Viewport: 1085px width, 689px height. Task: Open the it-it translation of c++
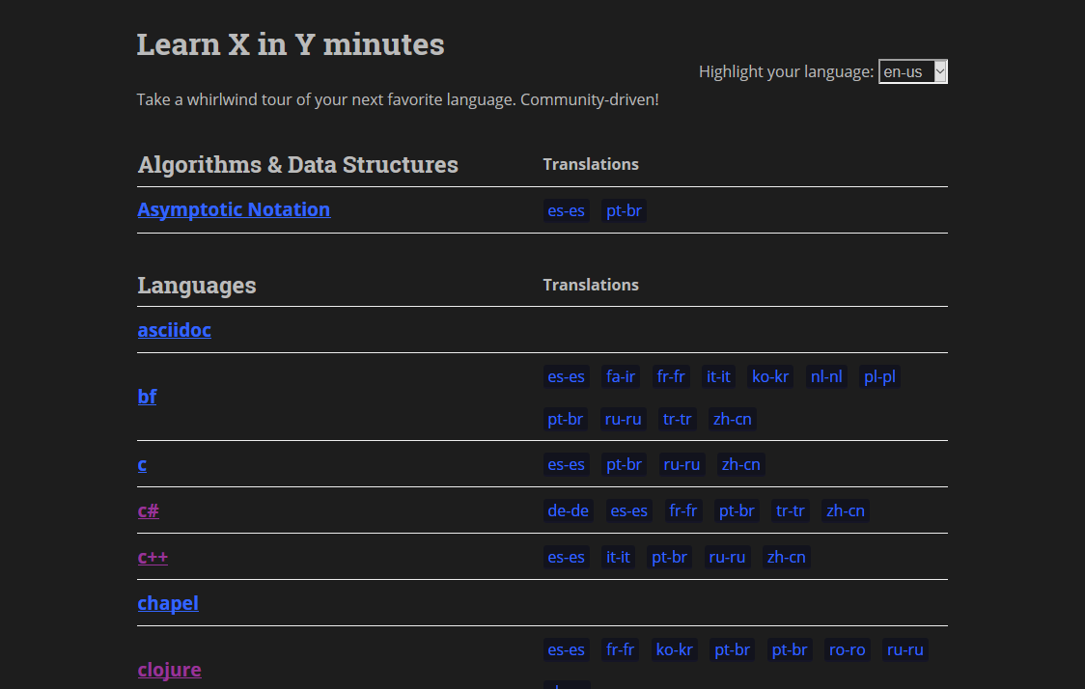click(x=618, y=557)
